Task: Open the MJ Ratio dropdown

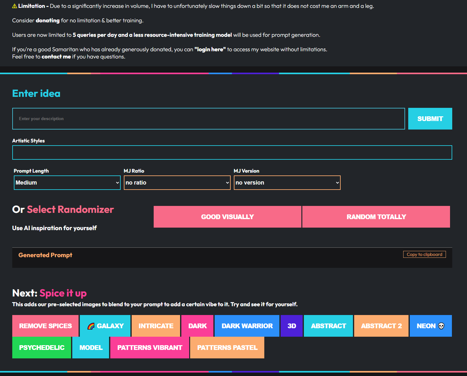Action: pyautogui.click(x=177, y=183)
